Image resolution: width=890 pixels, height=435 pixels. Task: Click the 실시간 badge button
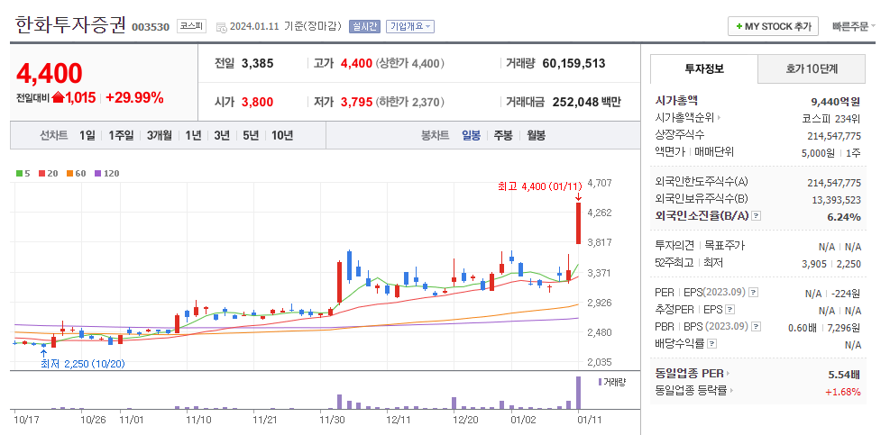tap(364, 26)
